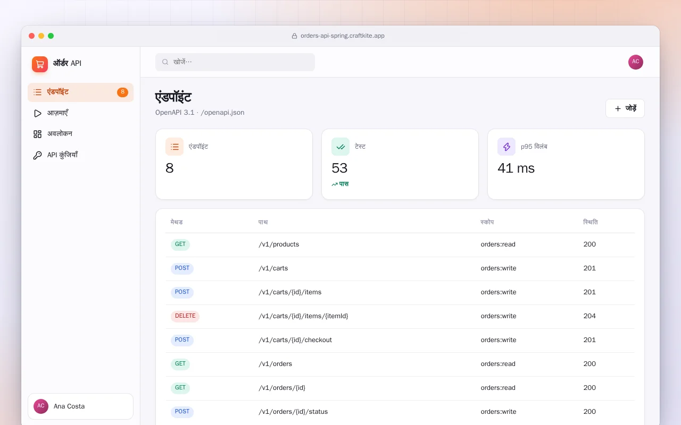This screenshot has height=425, width=681.
Task: Click the AC avatar in top bar
Action: click(x=636, y=62)
